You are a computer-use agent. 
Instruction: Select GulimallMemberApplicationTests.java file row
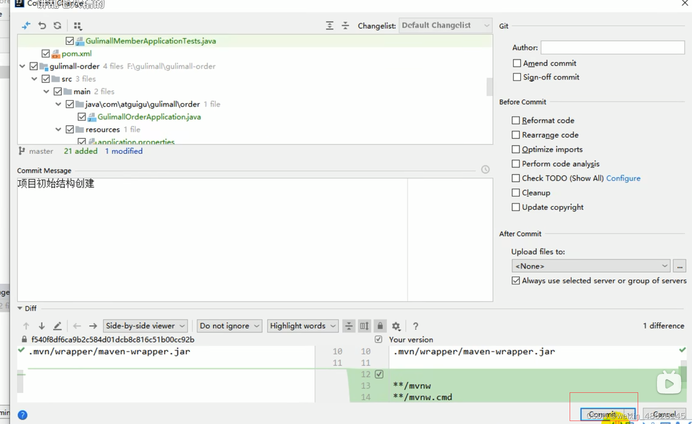[x=255, y=41]
